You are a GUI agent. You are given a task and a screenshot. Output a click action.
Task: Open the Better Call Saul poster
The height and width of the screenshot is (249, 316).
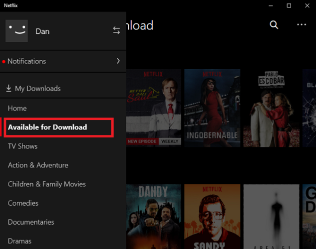(154, 108)
